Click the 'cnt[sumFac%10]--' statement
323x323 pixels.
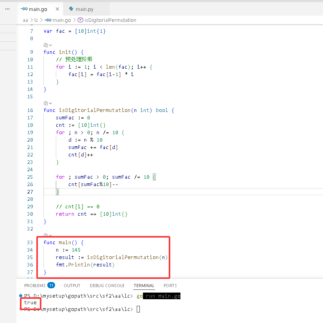tap(93, 185)
